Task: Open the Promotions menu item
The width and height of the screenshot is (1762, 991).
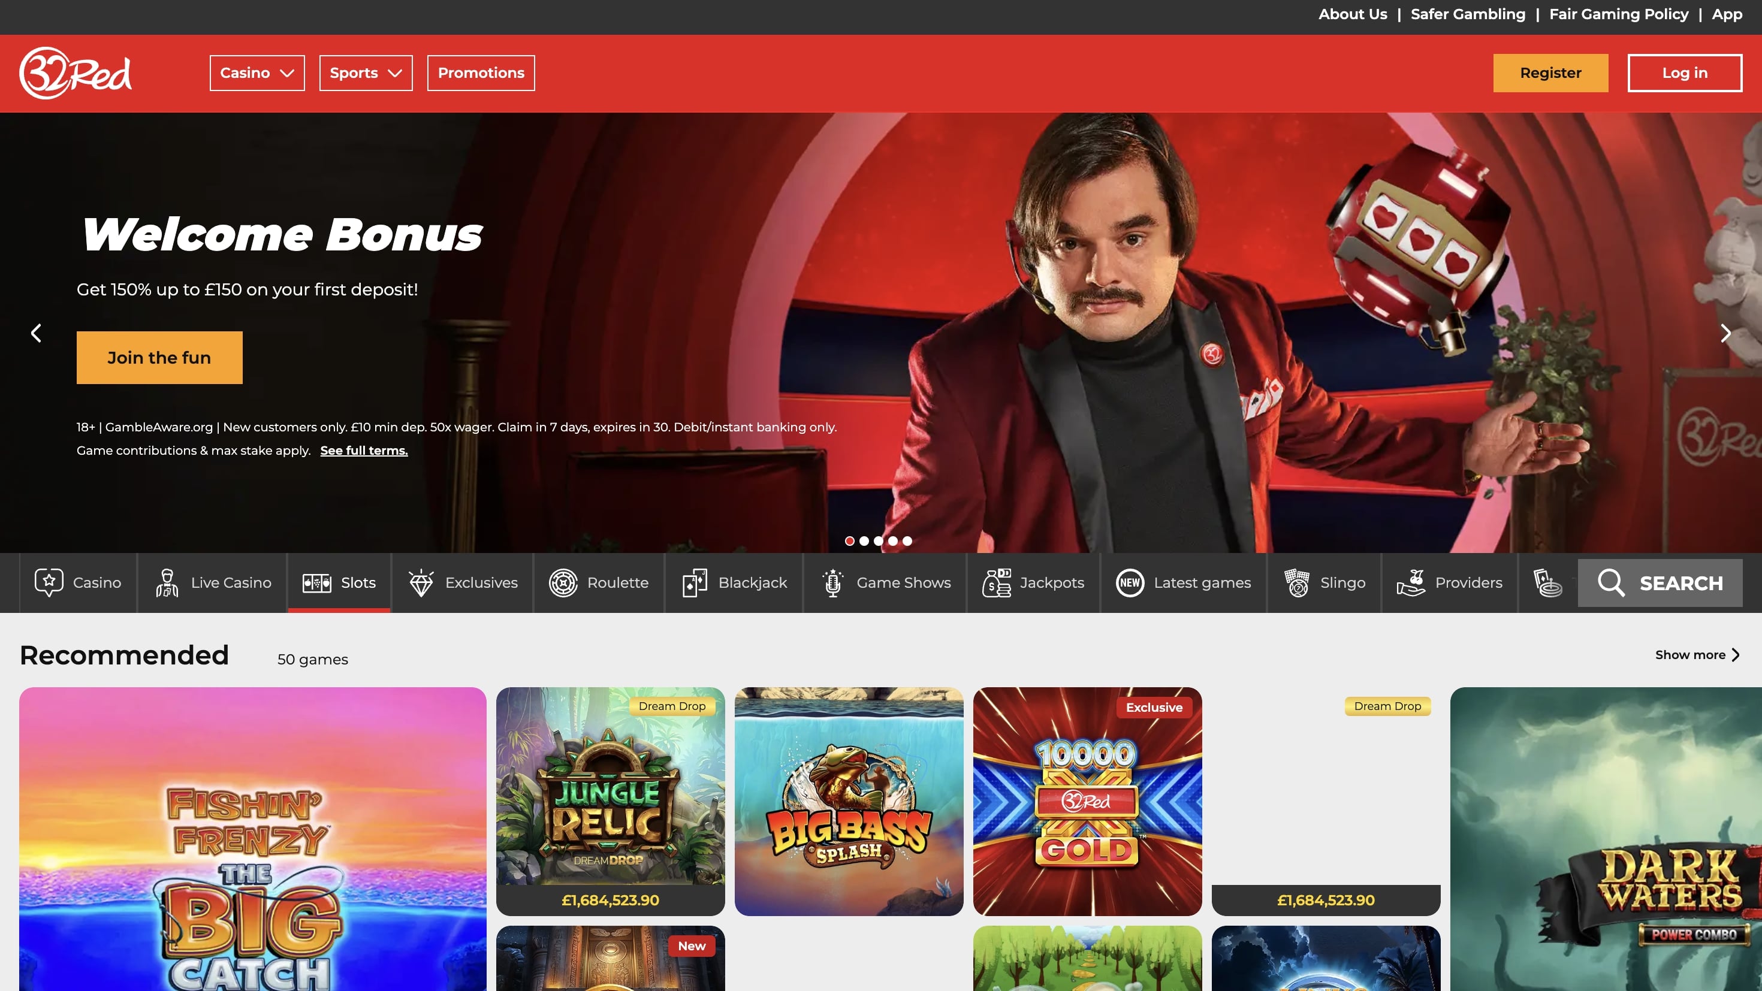Action: pyautogui.click(x=481, y=73)
